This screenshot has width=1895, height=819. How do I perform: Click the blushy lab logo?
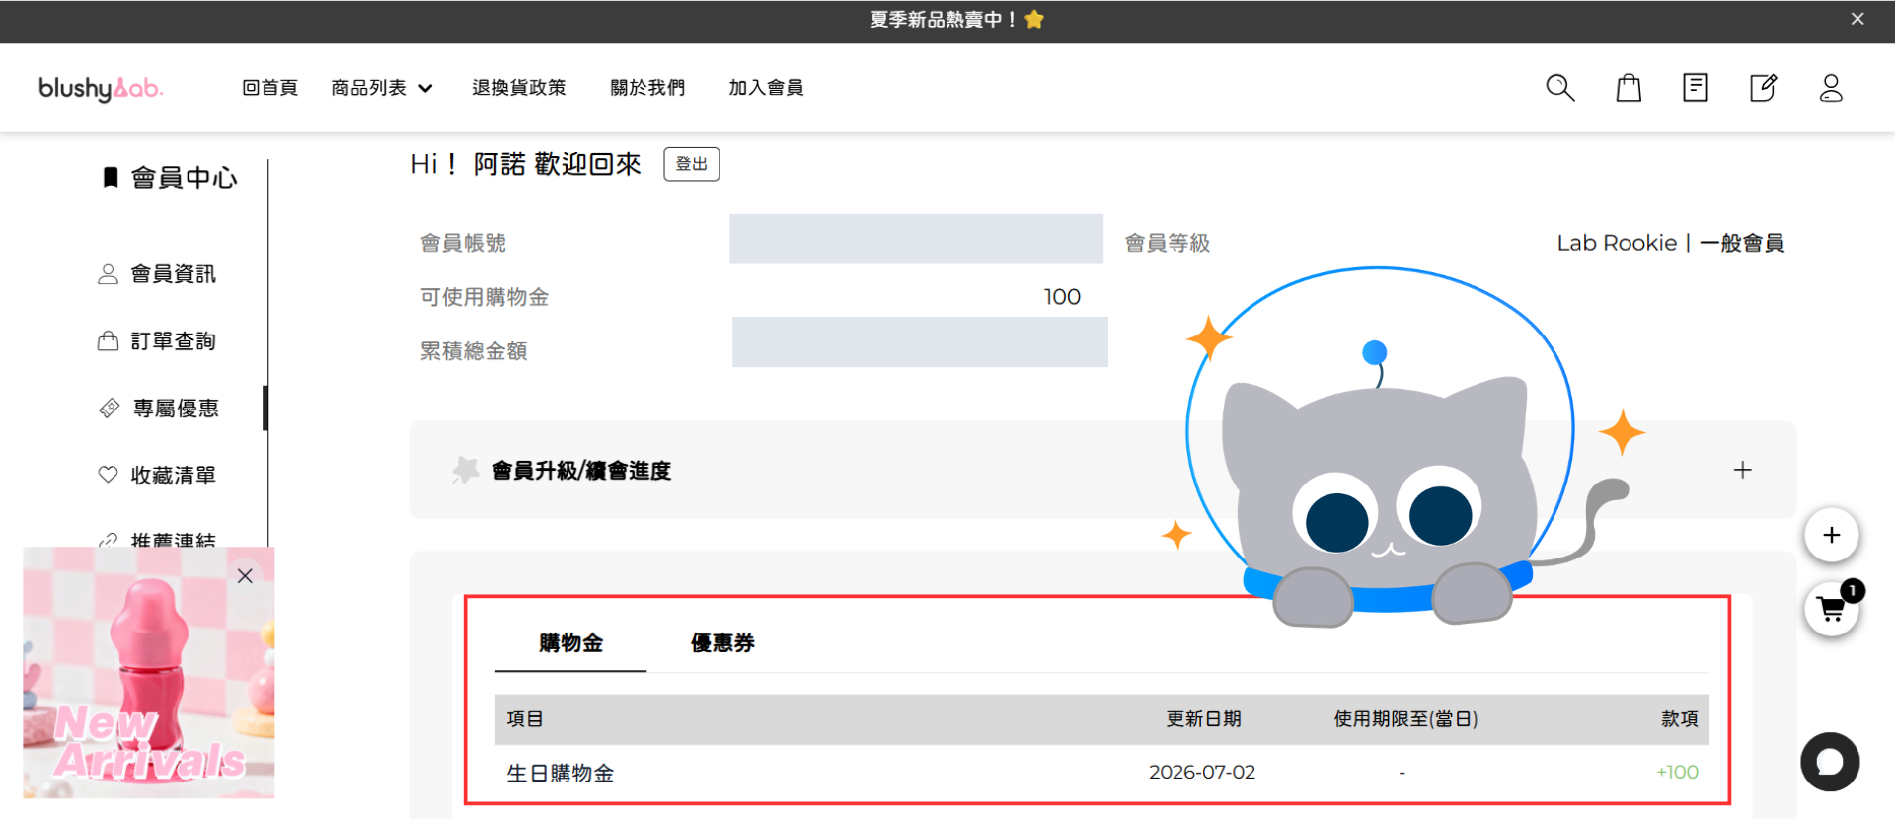tap(101, 89)
